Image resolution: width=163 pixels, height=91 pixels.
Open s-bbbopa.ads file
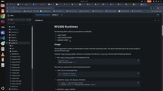pos(15,65)
